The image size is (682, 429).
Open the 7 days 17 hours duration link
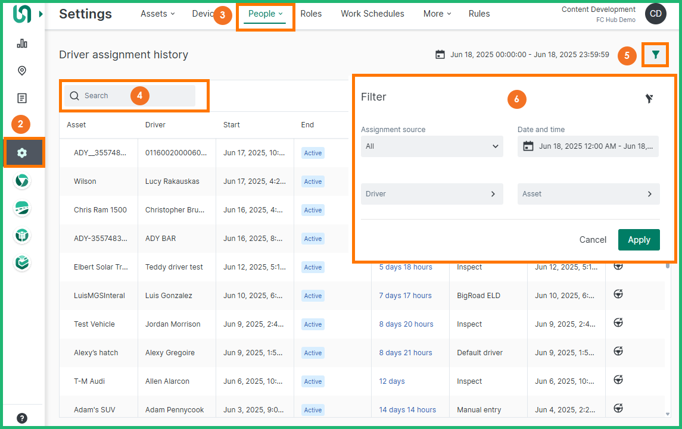pos(405,296)
